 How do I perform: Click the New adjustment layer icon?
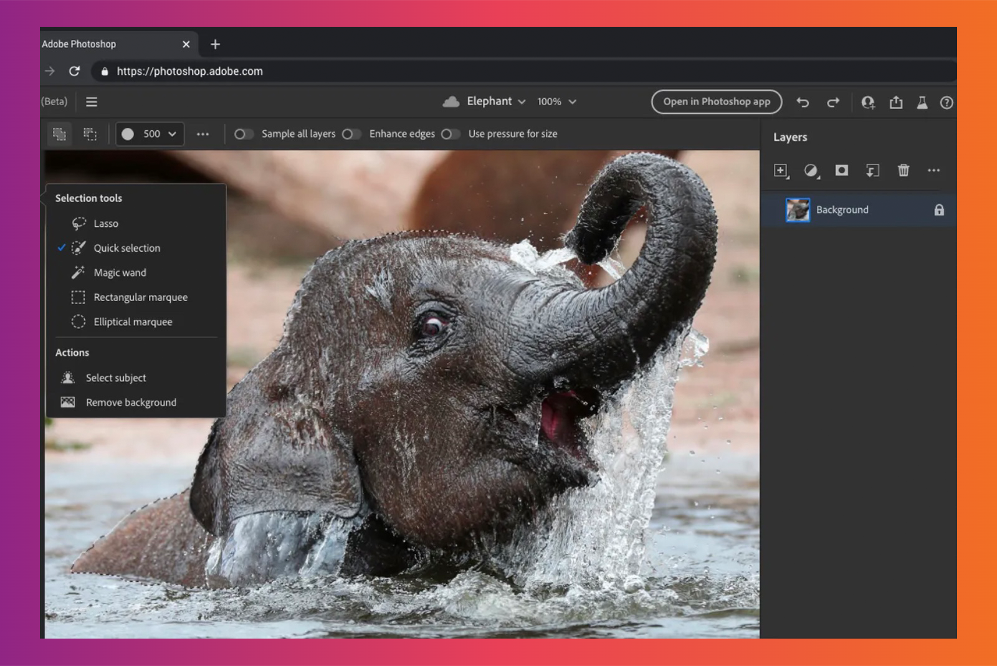point(811,170)
